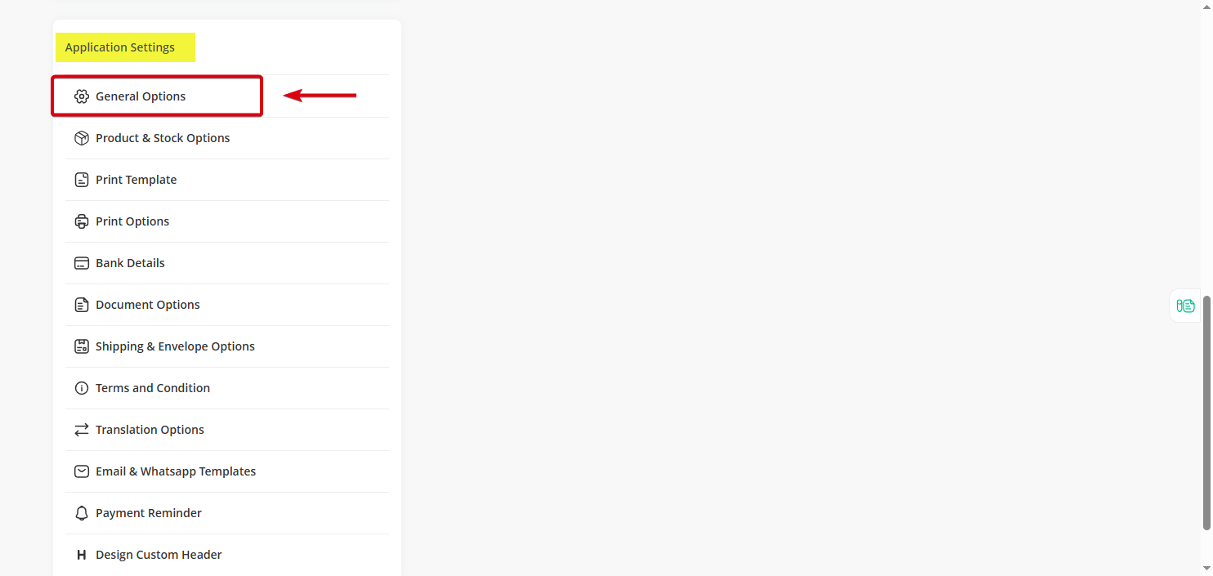Viewport: 1213px width, 576px height.
Task: Click the Translation Options arrows icon
Action: pos(81,430)
